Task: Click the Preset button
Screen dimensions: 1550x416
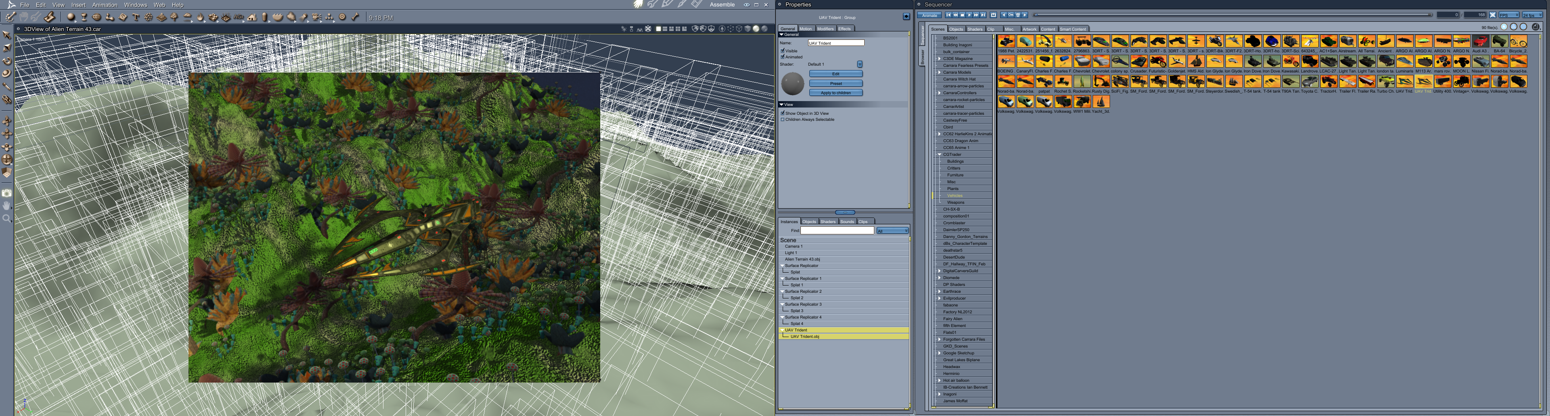Action: pyautogui.click(x=836, y=83)
